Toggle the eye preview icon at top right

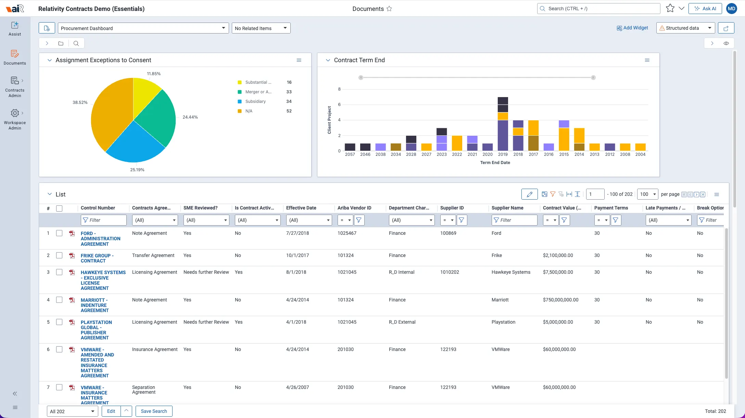click(726, 43)
